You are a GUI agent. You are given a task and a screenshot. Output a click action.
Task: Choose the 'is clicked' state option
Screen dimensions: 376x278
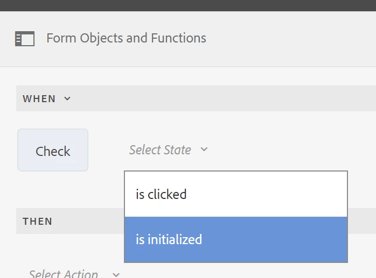point(161,194)
